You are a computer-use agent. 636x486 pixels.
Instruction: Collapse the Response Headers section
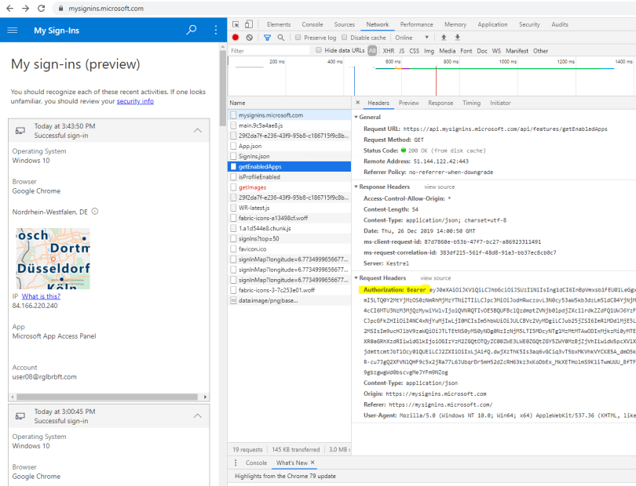point(356,187)
